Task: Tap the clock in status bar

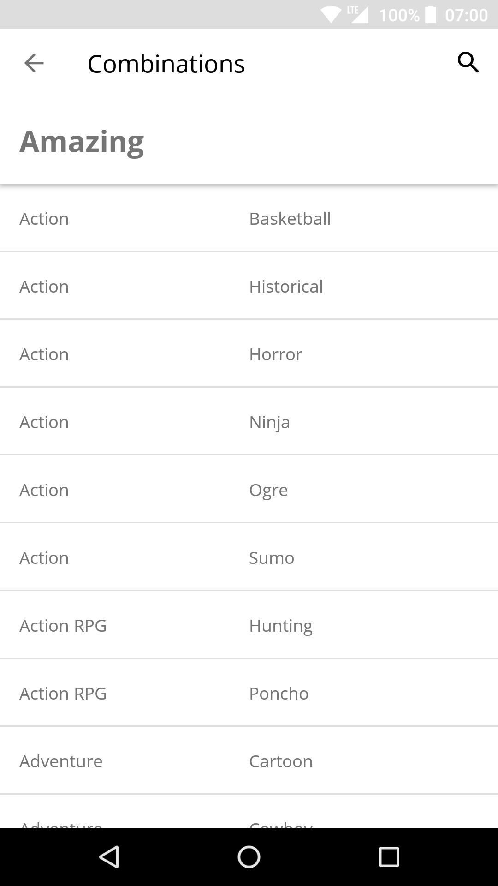Action: (x=466, y=15)
